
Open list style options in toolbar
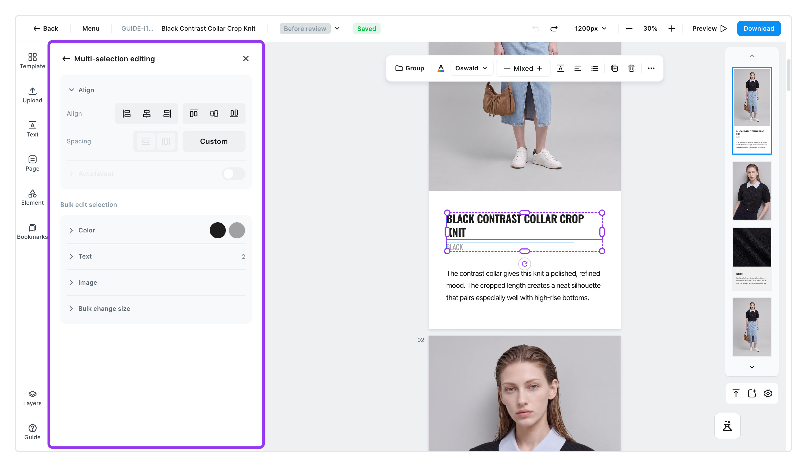(595, 68)
